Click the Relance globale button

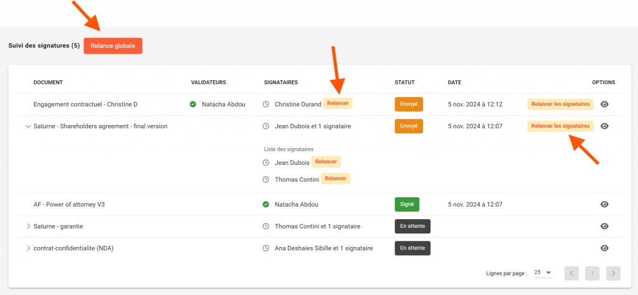pos(113,46)
